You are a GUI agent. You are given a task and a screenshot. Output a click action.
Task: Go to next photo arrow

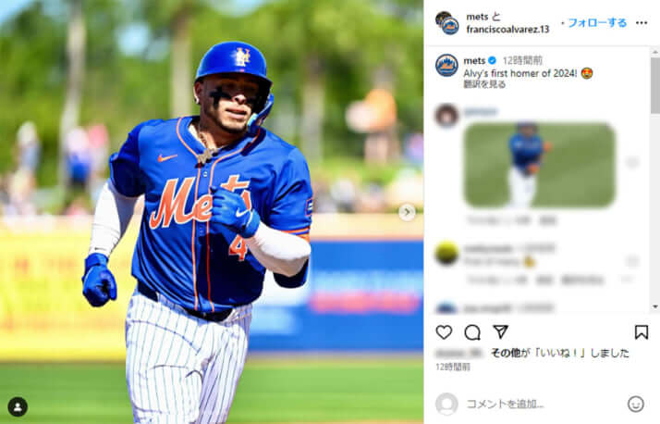click(407, 212)
